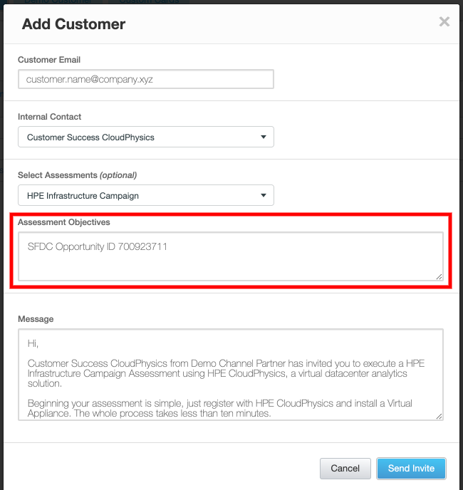
Task: Send the invite with Send Invite
Action: click(411, 468)
